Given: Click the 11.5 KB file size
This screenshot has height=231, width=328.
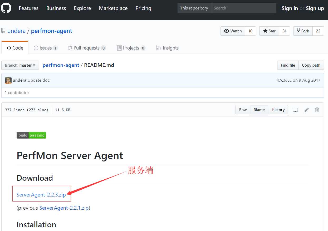Looking at the screenshot, I should [63, 110].
